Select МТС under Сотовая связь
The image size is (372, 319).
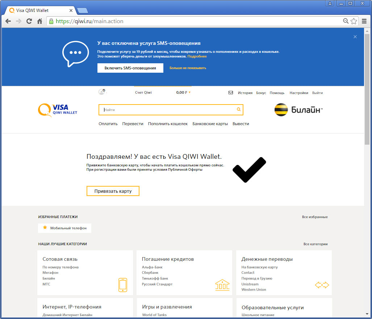pos(46,284)
